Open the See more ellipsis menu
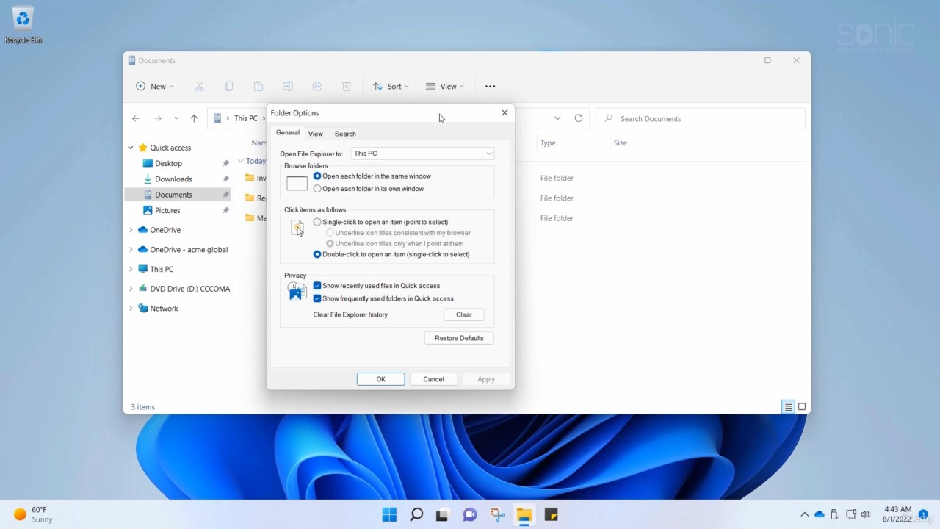The width and height of the screenshot is (940, 529). click(x=490, y=87)
